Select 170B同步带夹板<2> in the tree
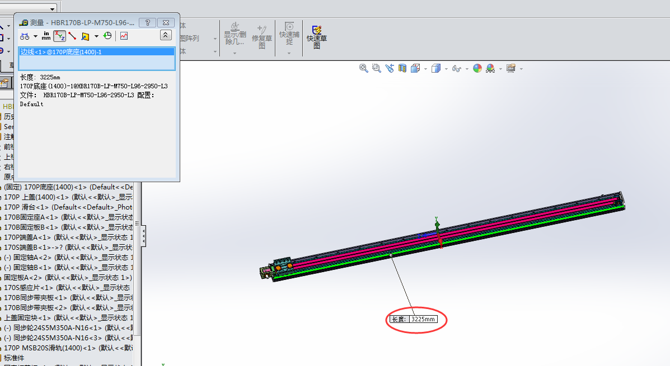The height and width of the screenshot is (366, 670). coord(68,307)
